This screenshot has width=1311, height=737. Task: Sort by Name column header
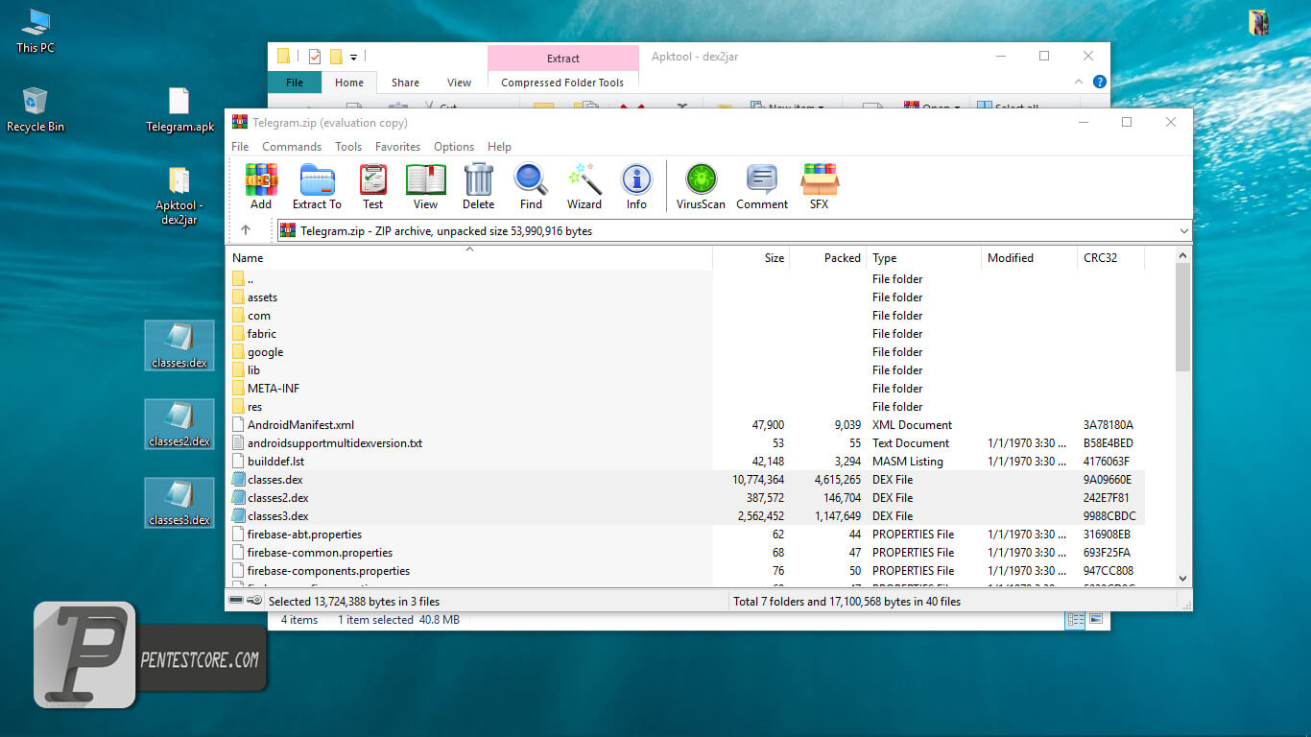[x=469, y=257]
